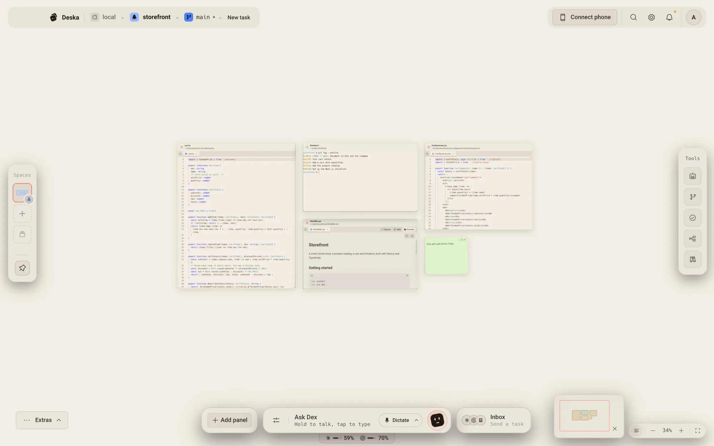This screenshot has height=446, width=714.
Task: Zoom in with the plus button
Action: tap(681, 431)
